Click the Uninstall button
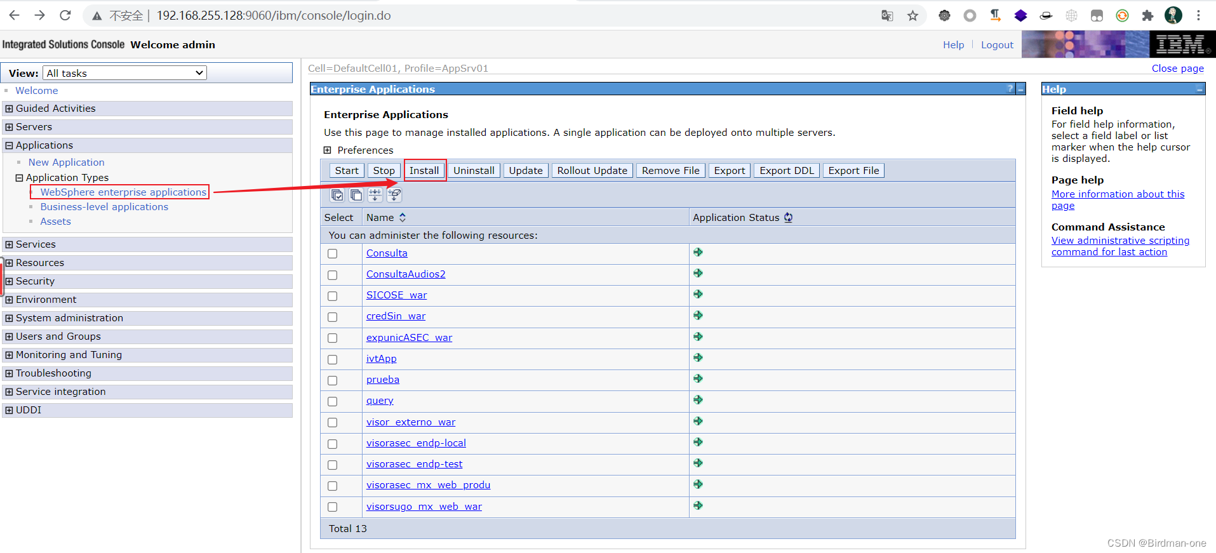This screenshot has width=1216, height=553. (474, 170)
